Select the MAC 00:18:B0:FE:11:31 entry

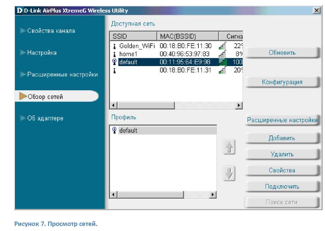(x=176, y=71)
